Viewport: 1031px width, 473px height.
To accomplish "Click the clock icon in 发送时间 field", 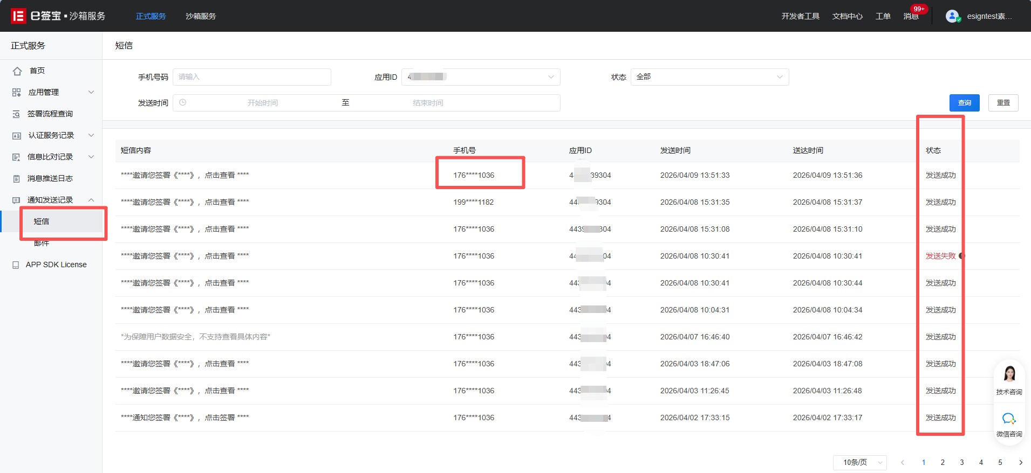I will point(183,102).
